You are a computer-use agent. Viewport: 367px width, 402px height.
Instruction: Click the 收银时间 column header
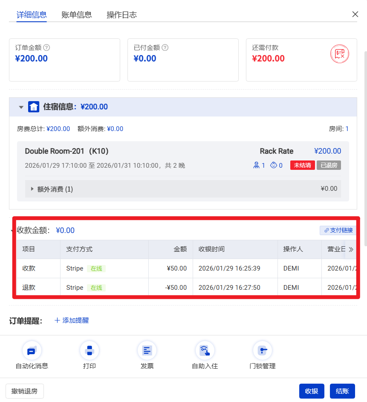235,249
